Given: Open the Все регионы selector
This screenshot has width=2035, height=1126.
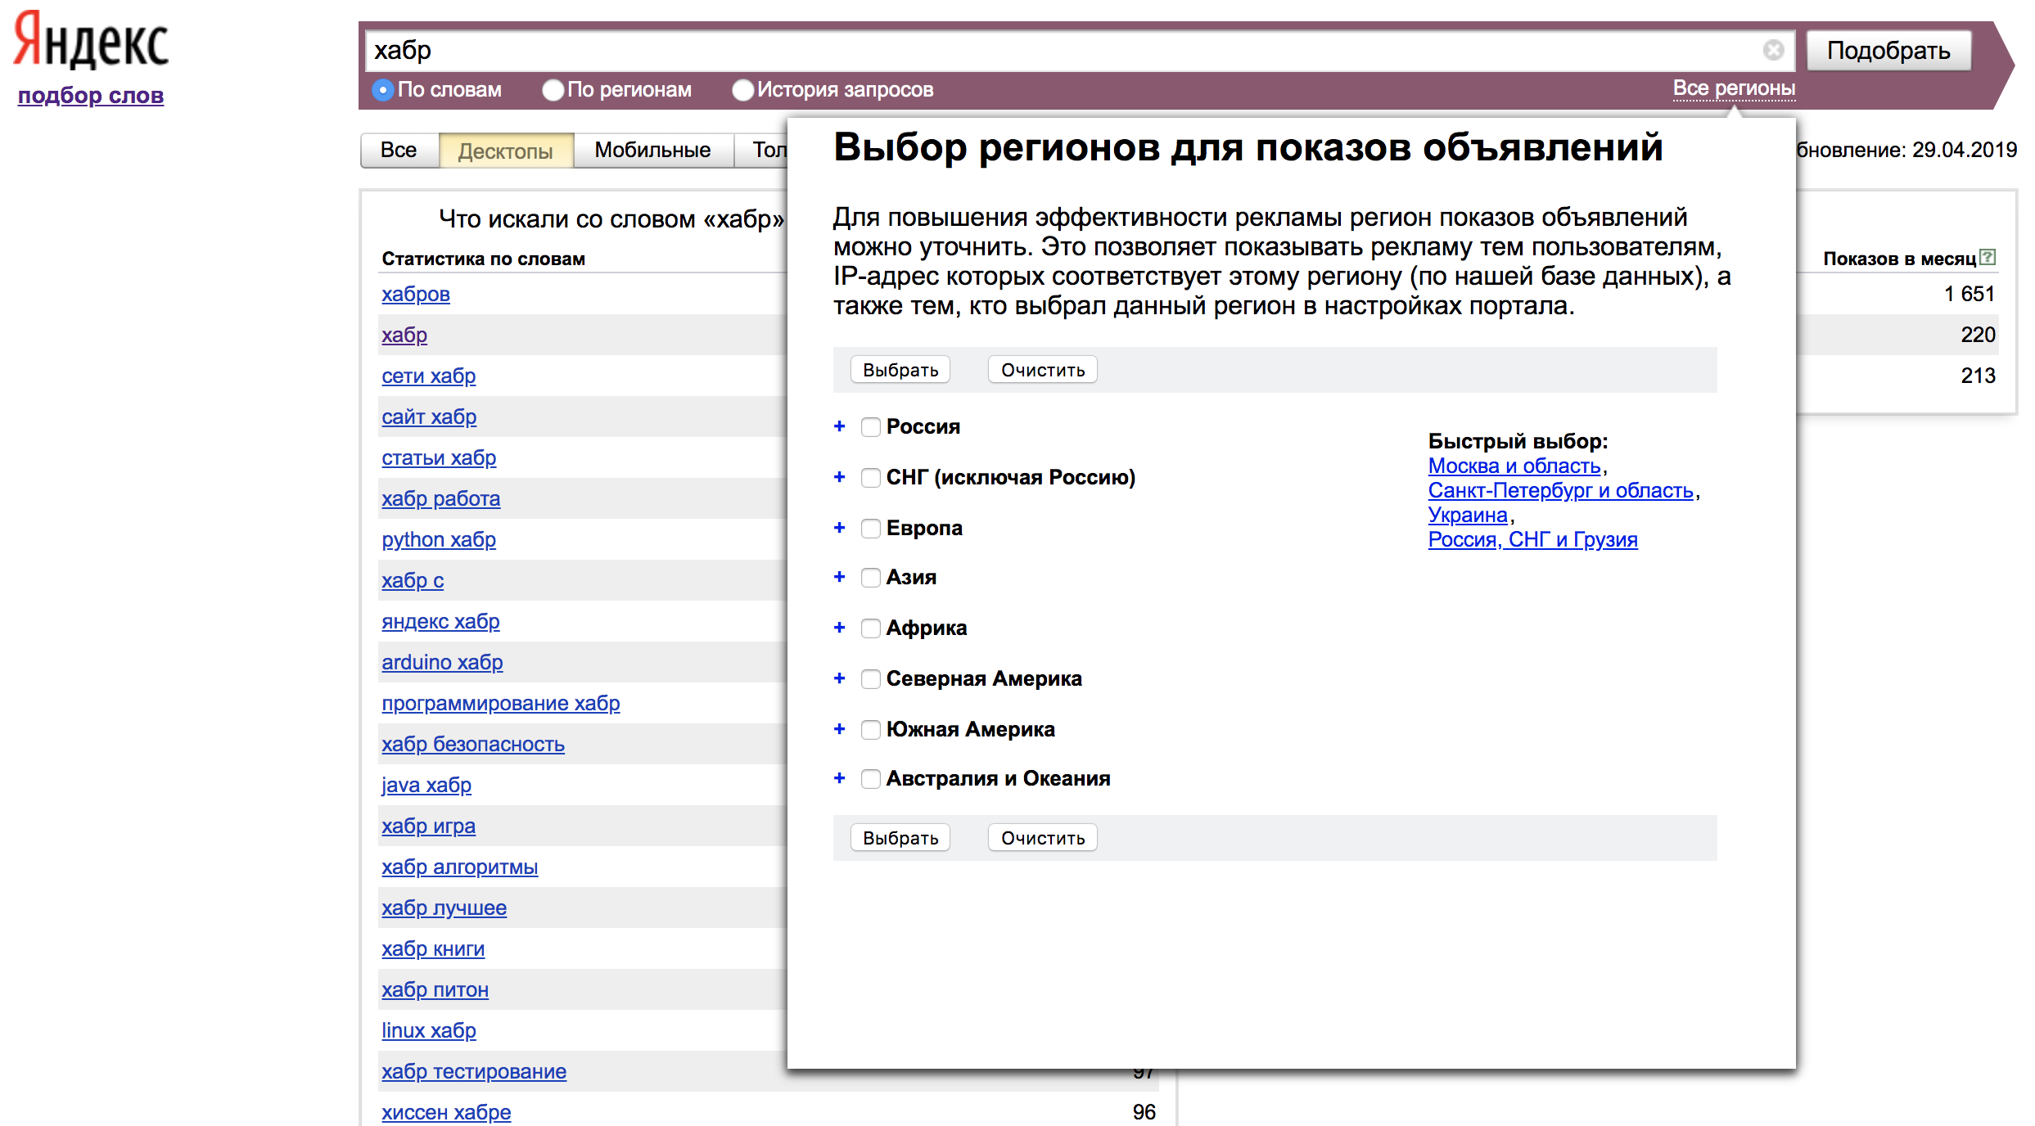Looking at the screenshot, I should coord(1734,88).
